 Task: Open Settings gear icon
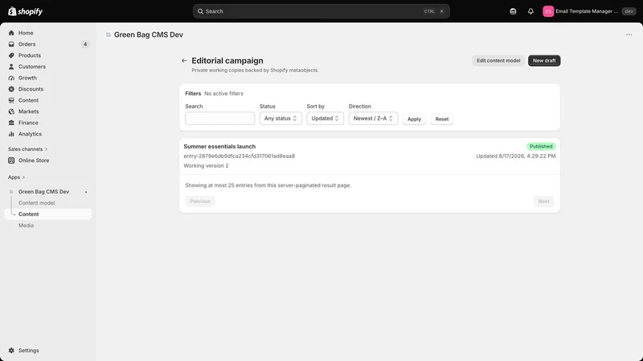(x=11, y=351)
